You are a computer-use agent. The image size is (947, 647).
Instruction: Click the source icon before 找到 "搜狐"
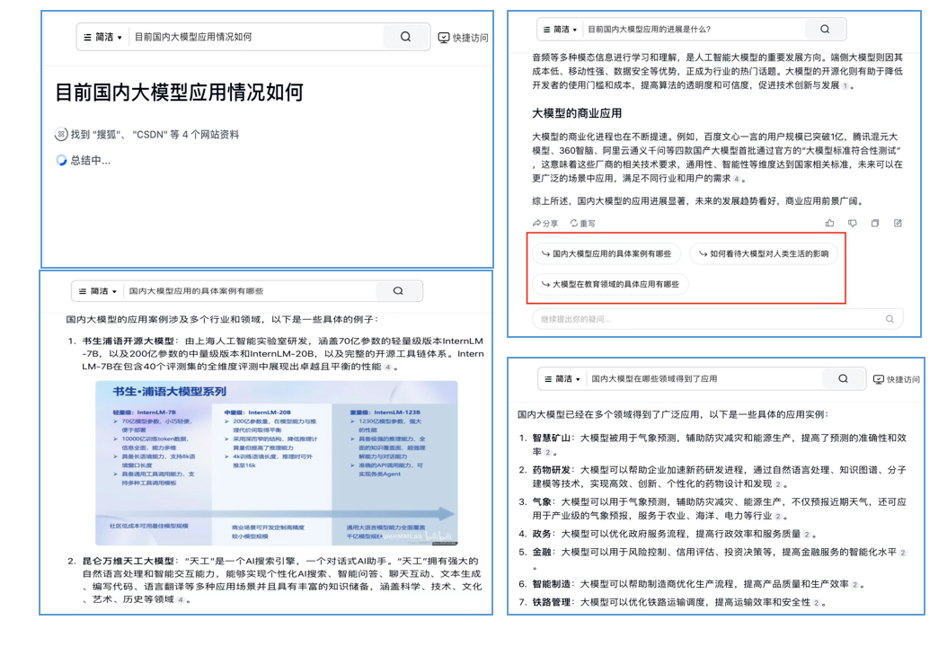click(61, 134)
